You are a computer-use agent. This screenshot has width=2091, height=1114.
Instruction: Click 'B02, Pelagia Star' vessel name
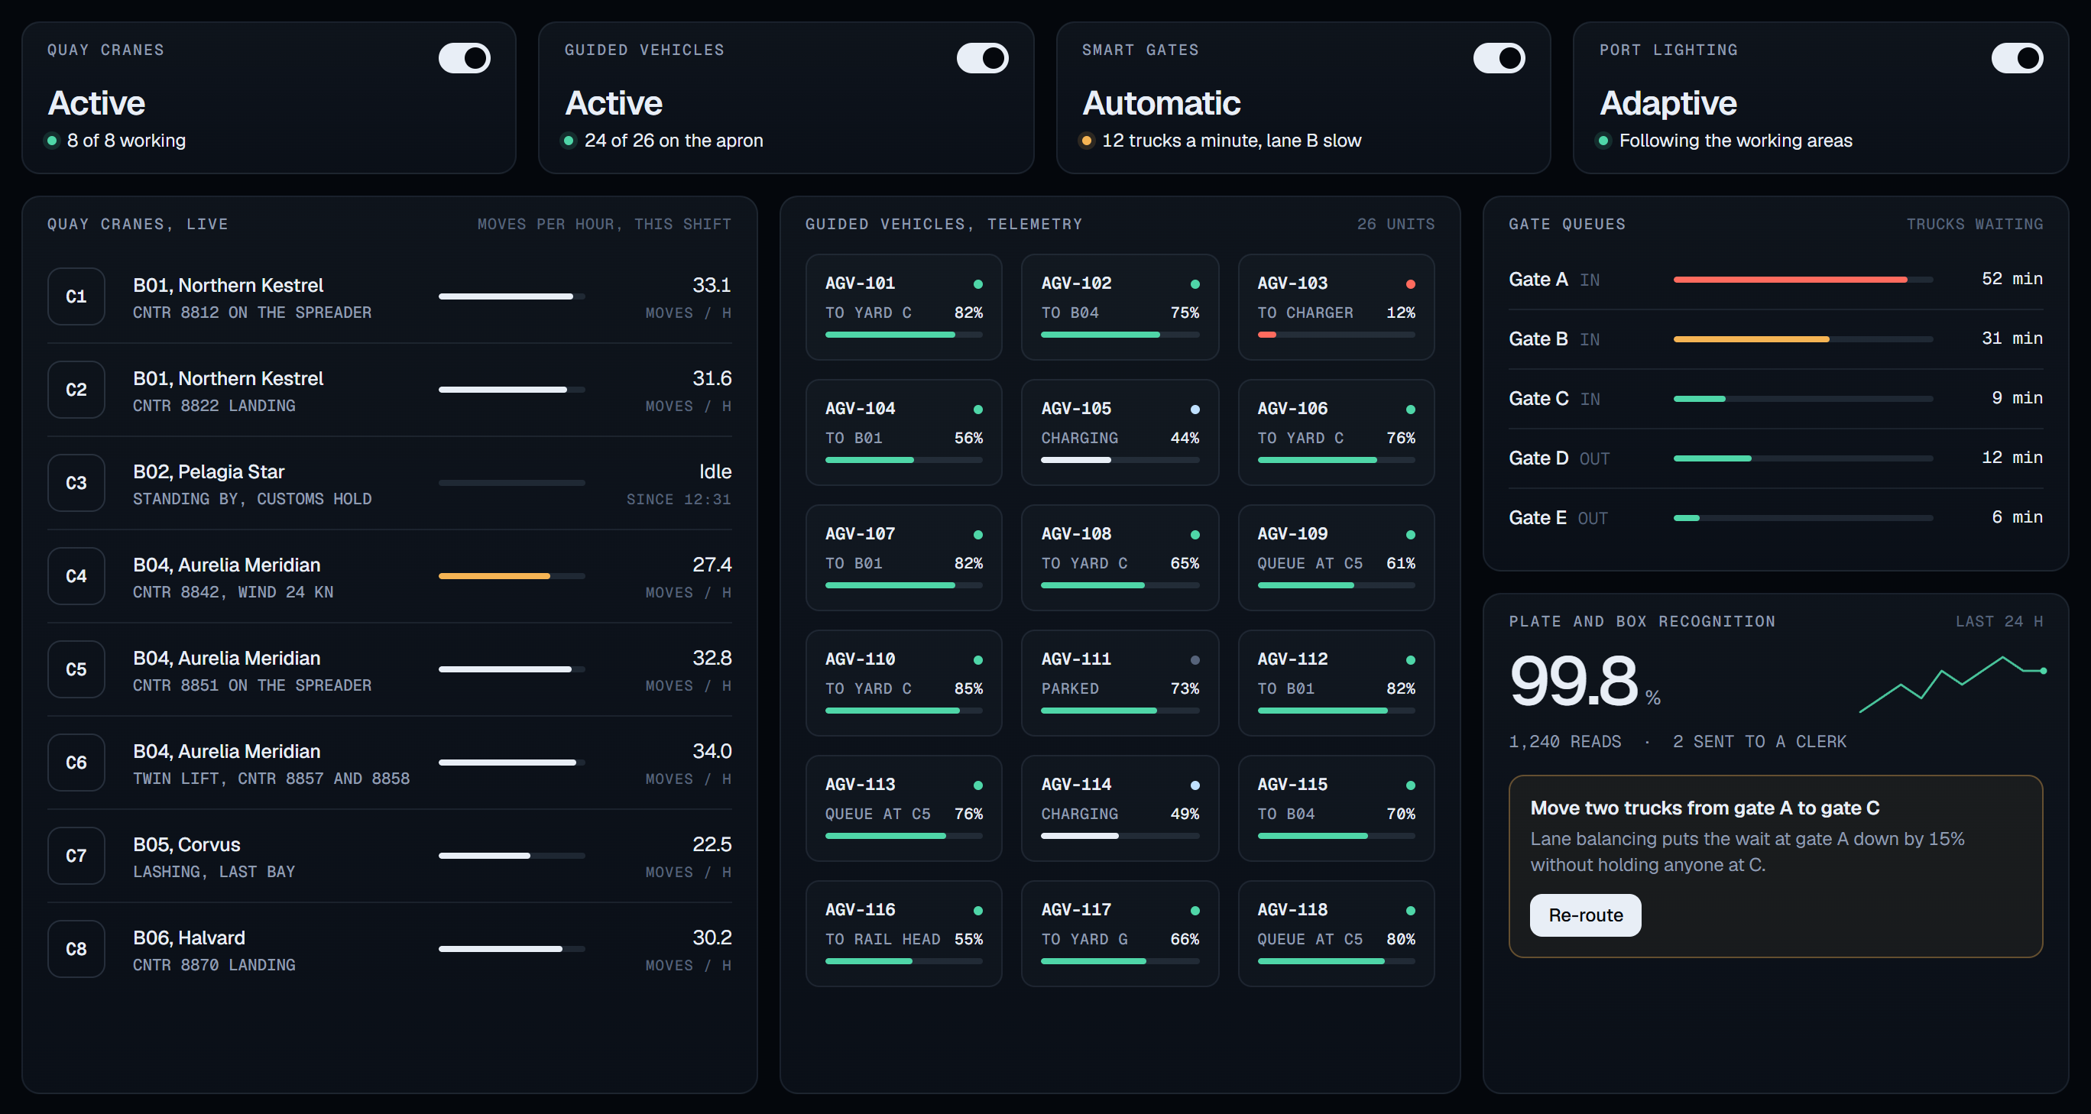(x=209, y=471)
